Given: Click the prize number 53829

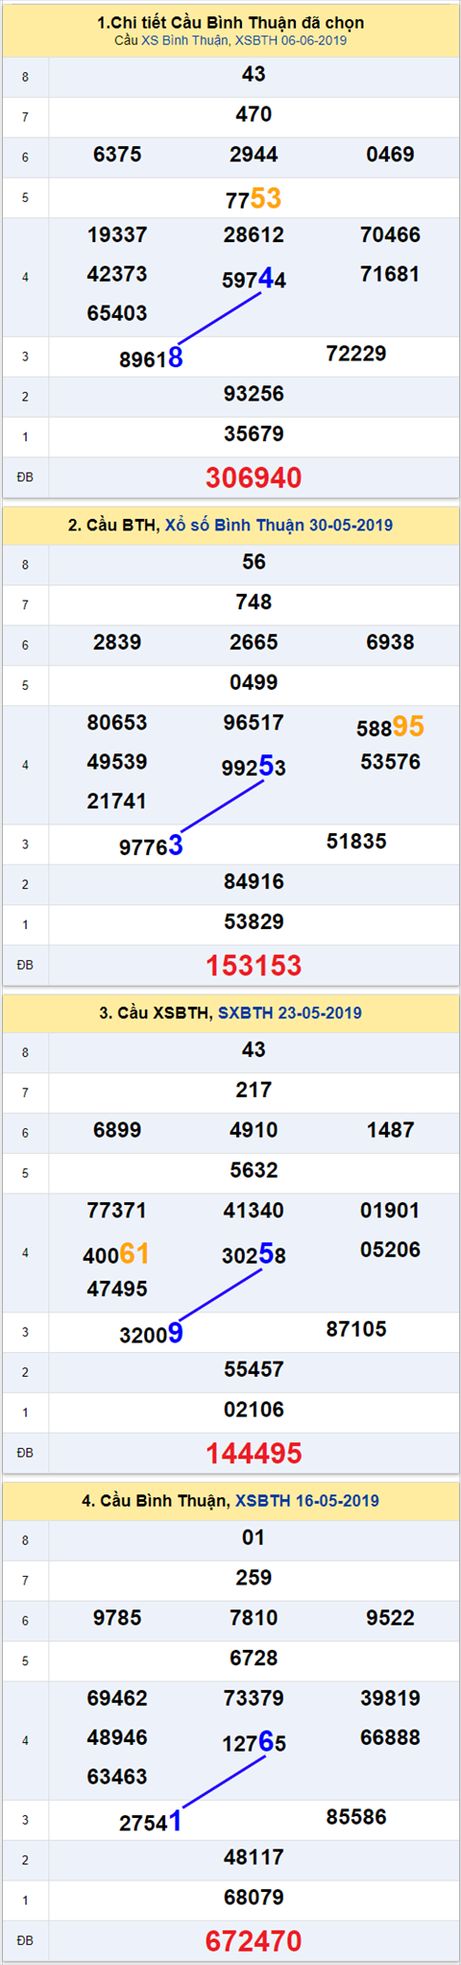Looking at the screenshot, I should [x=254, y=922].
